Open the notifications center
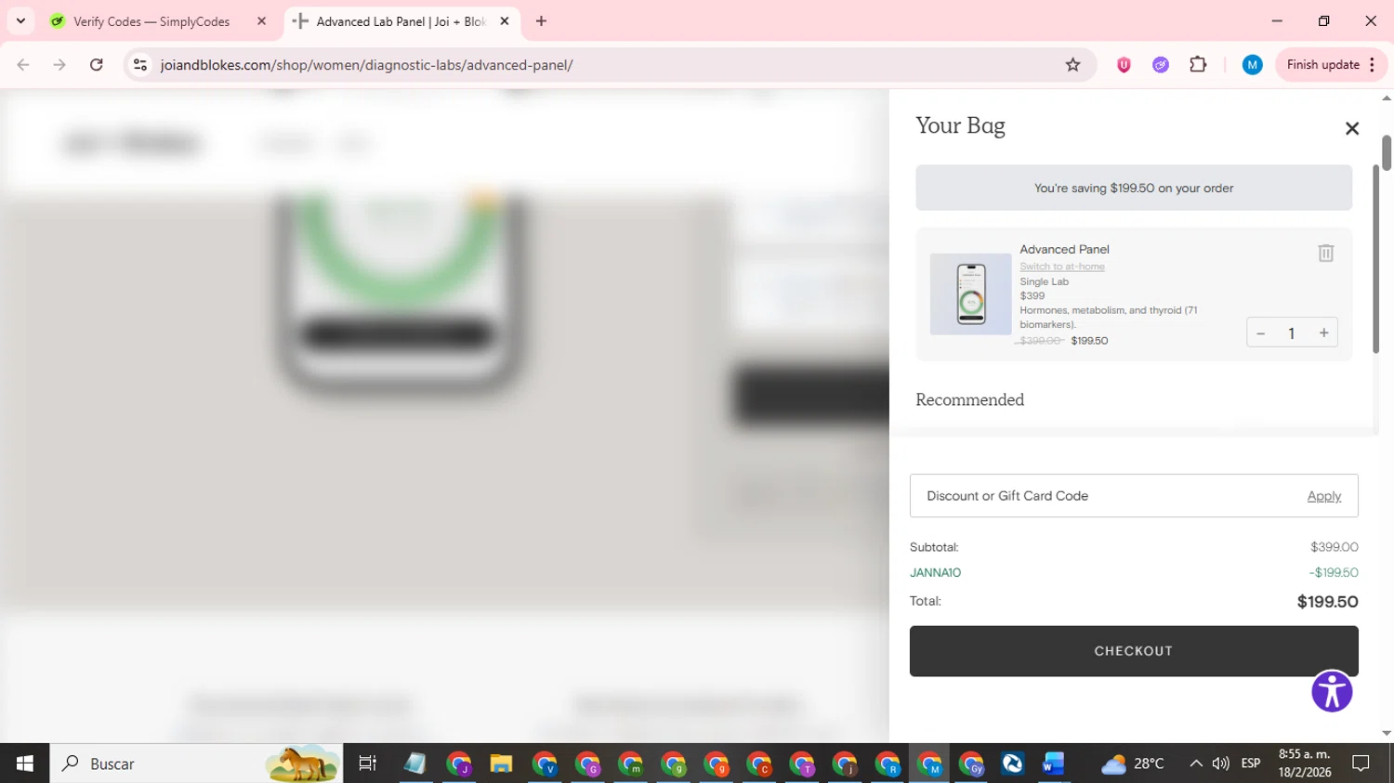The image size is (1394, 783). click(1361, 763)
